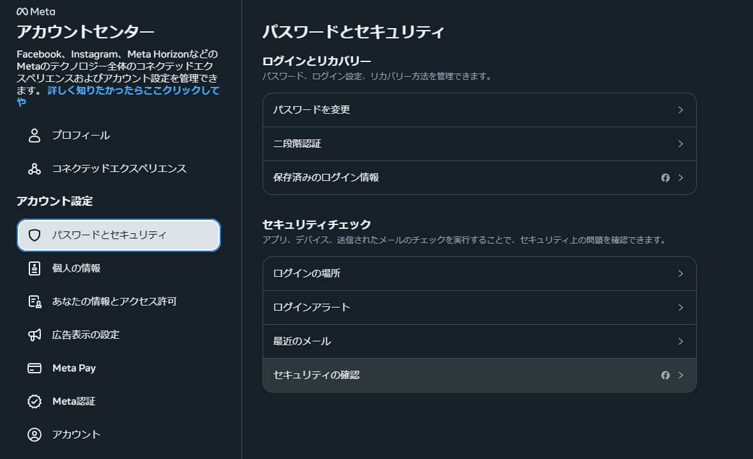Click the アカウントセンター title
Image resolution: width=753 pixels, height=459 pixels.
click(x=86, y=32)
